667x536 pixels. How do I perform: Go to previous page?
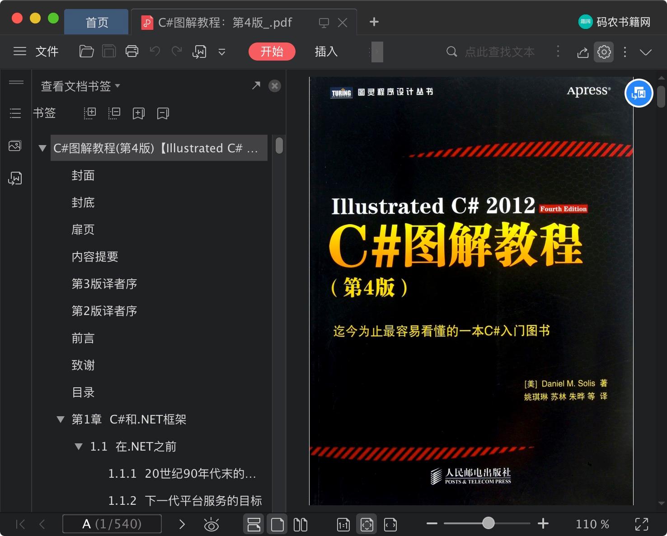[42, 524]
